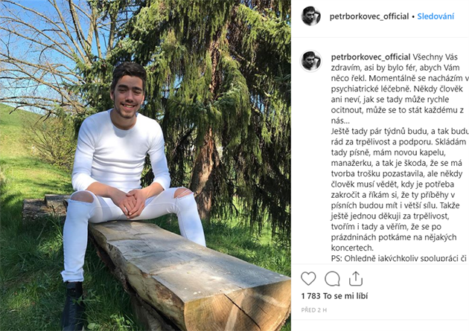Viewport: 469px width, 331px height.
Task: Open the profile avatar in the post header
Action: coord(310,16)
